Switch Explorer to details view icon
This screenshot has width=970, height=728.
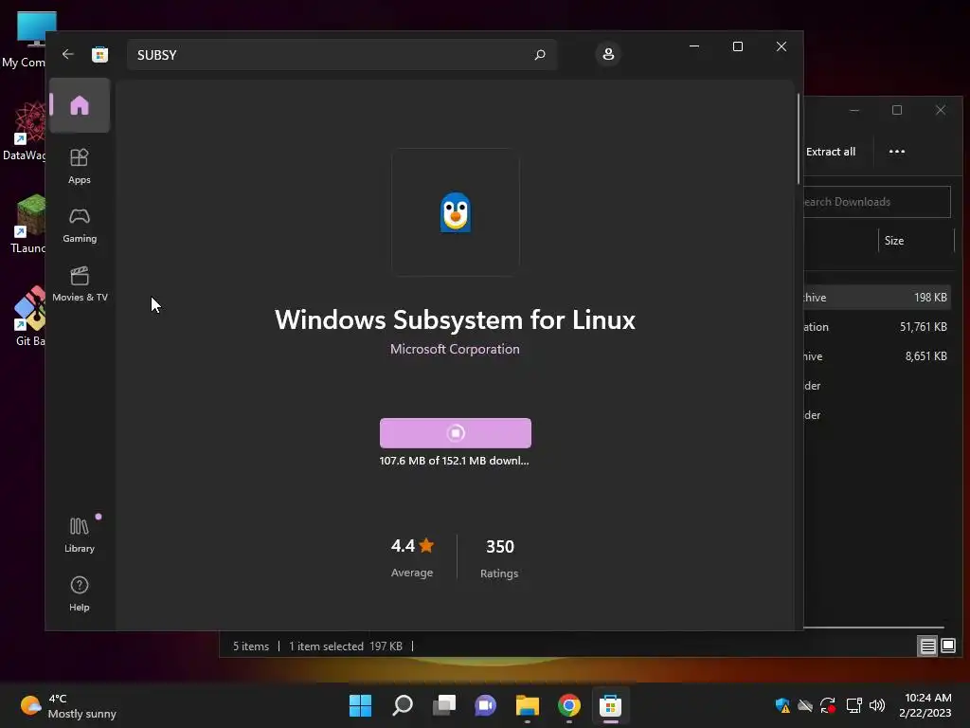pos(928,646)
